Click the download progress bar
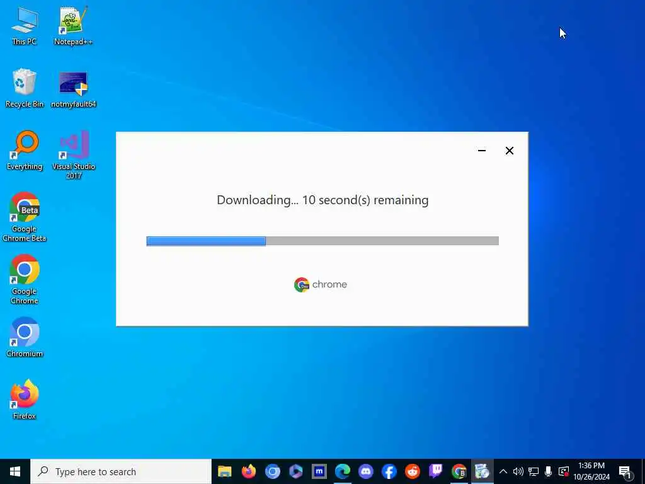 pyautogui.click(x=322, y=241)
